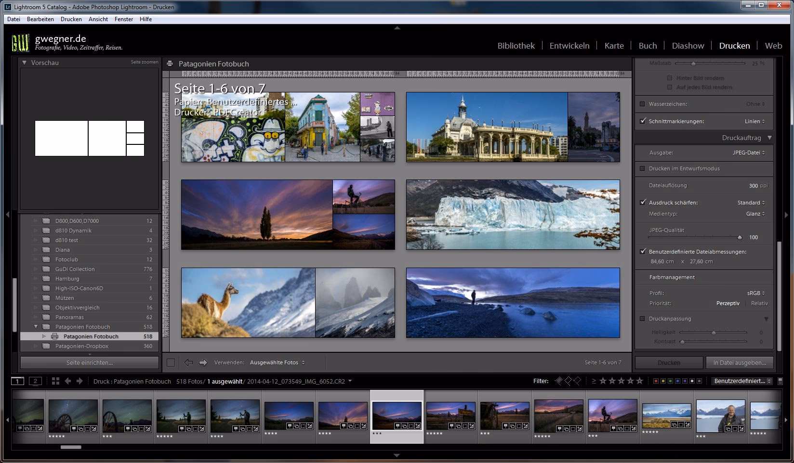Click the Drucken button in right panel
The image size is (794, 463).
pyautogui.click(x=669, y=362)
